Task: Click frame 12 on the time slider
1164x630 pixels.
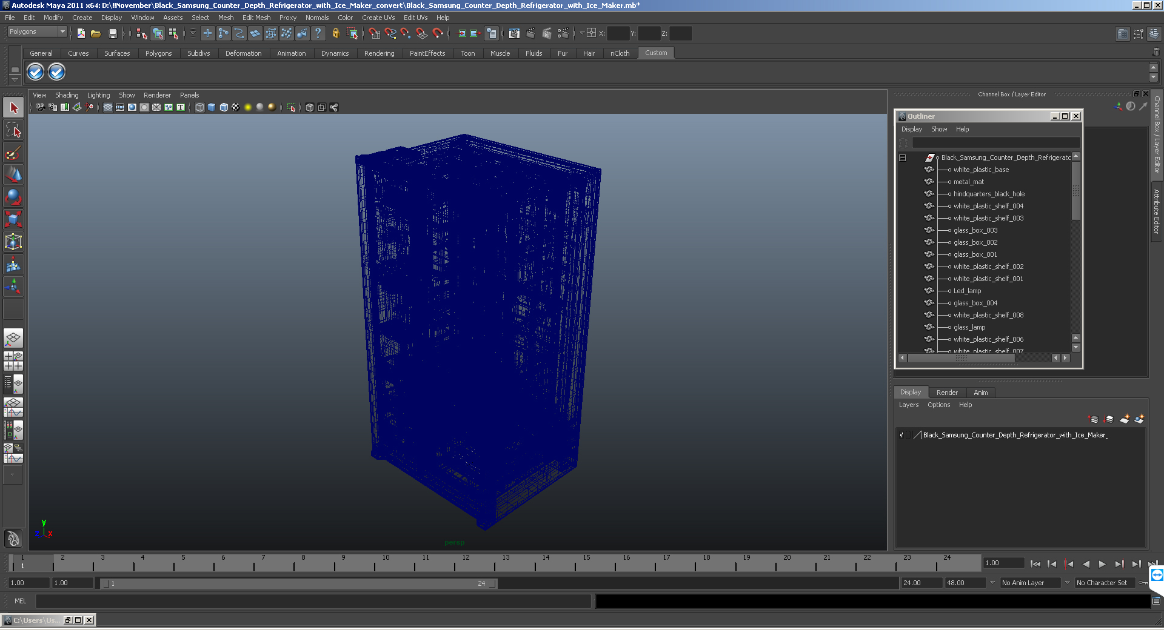Action: pyautogui.click(x=466, y=563)
